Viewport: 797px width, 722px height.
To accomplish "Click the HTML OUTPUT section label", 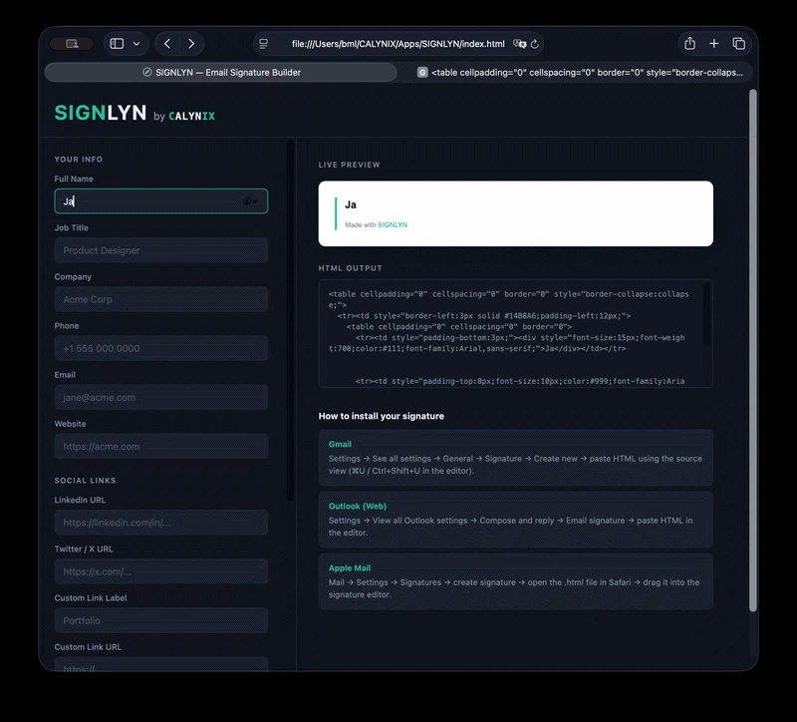I will pyautogui.click(x=351, y=268).
